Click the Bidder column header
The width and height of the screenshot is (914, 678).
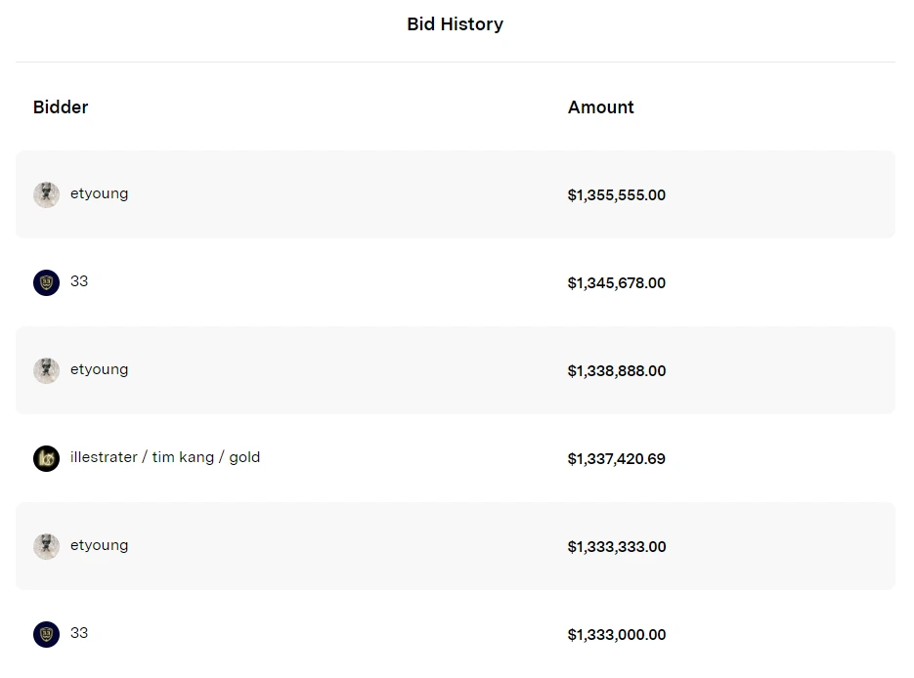click(x=61, y=107)
